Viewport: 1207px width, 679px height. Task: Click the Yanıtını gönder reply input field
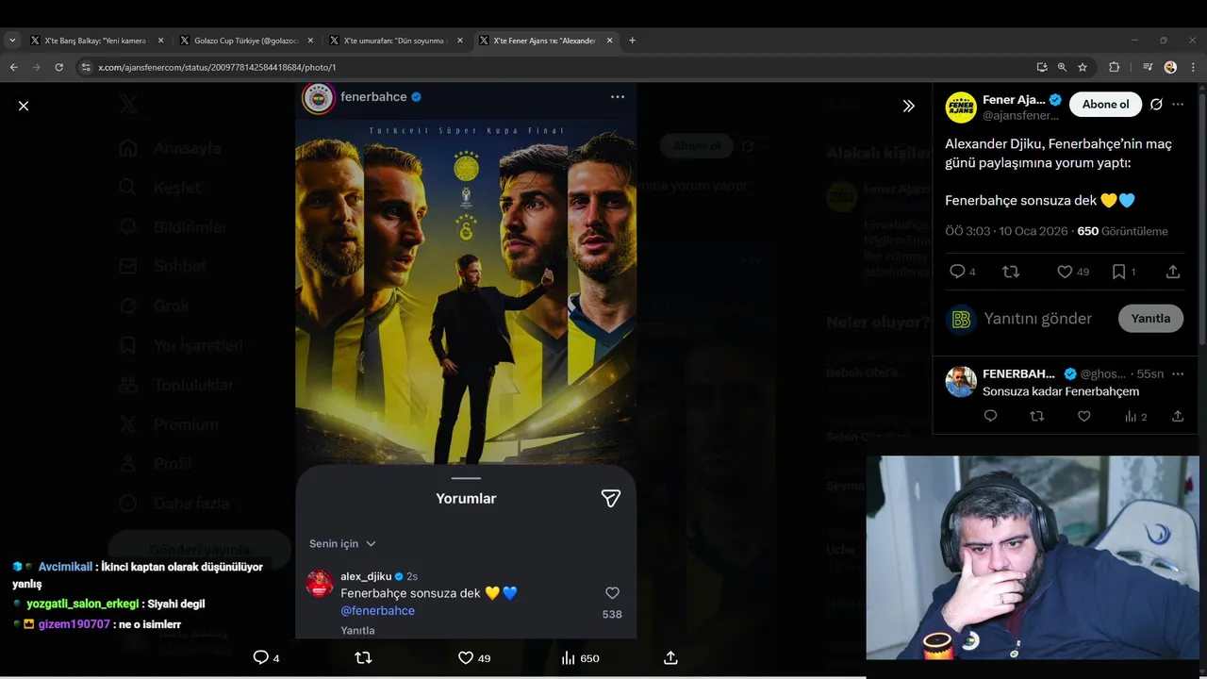point(1037,319)
